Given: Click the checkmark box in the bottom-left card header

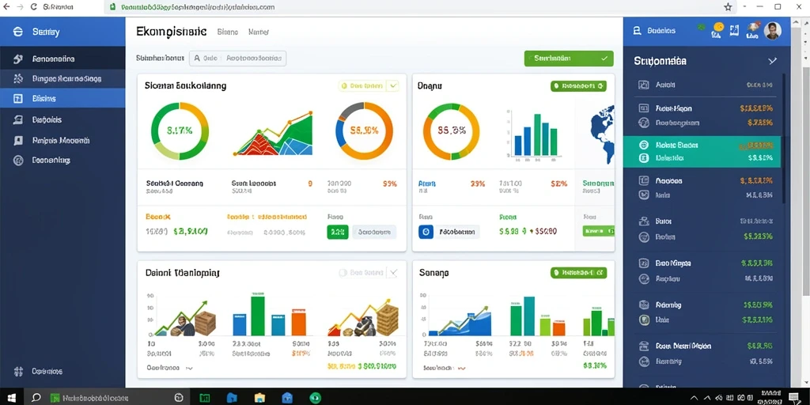Looking at the screenshot, I should 392,272.
